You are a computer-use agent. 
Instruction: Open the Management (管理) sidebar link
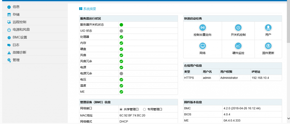(x=16, y=60)
